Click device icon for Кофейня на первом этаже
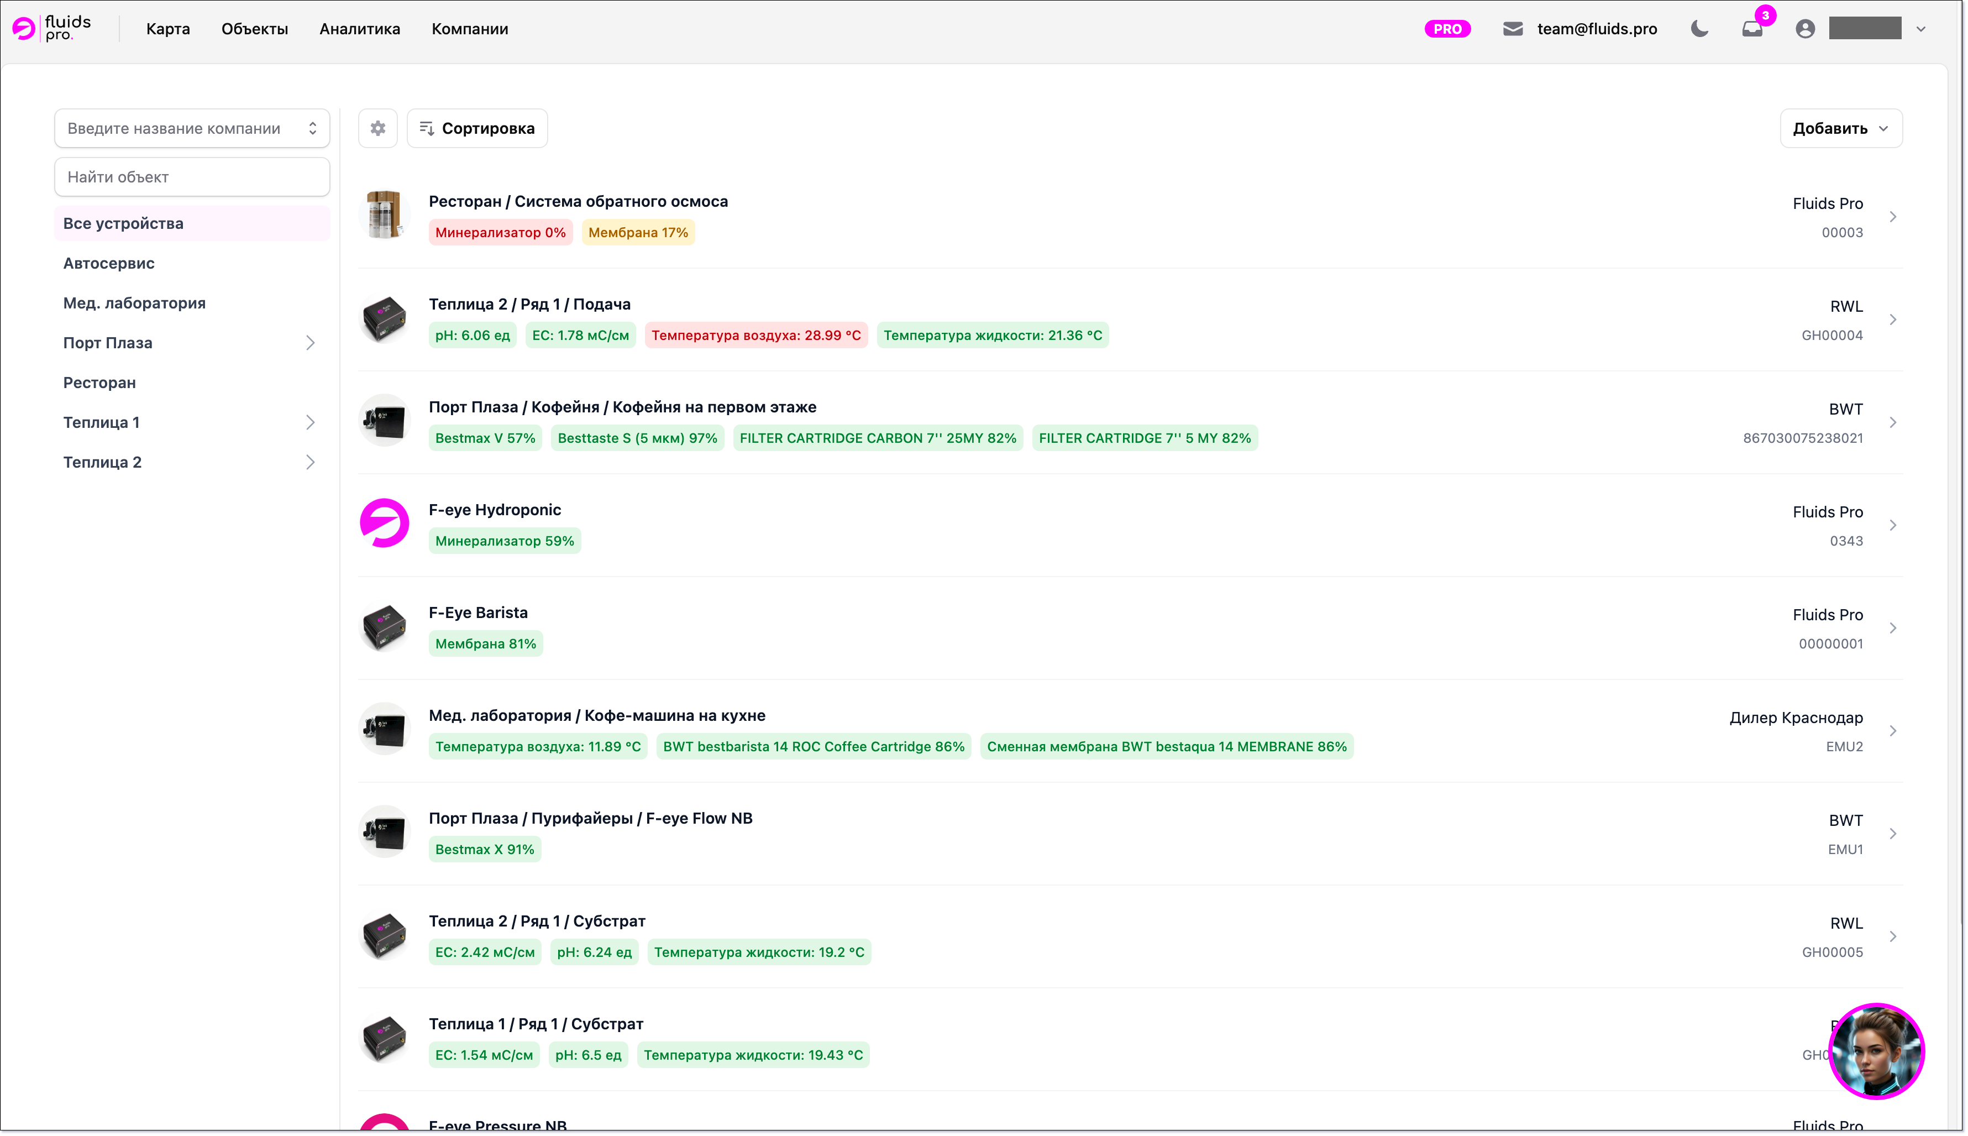 pyautogui.click(x=384, y=421)
